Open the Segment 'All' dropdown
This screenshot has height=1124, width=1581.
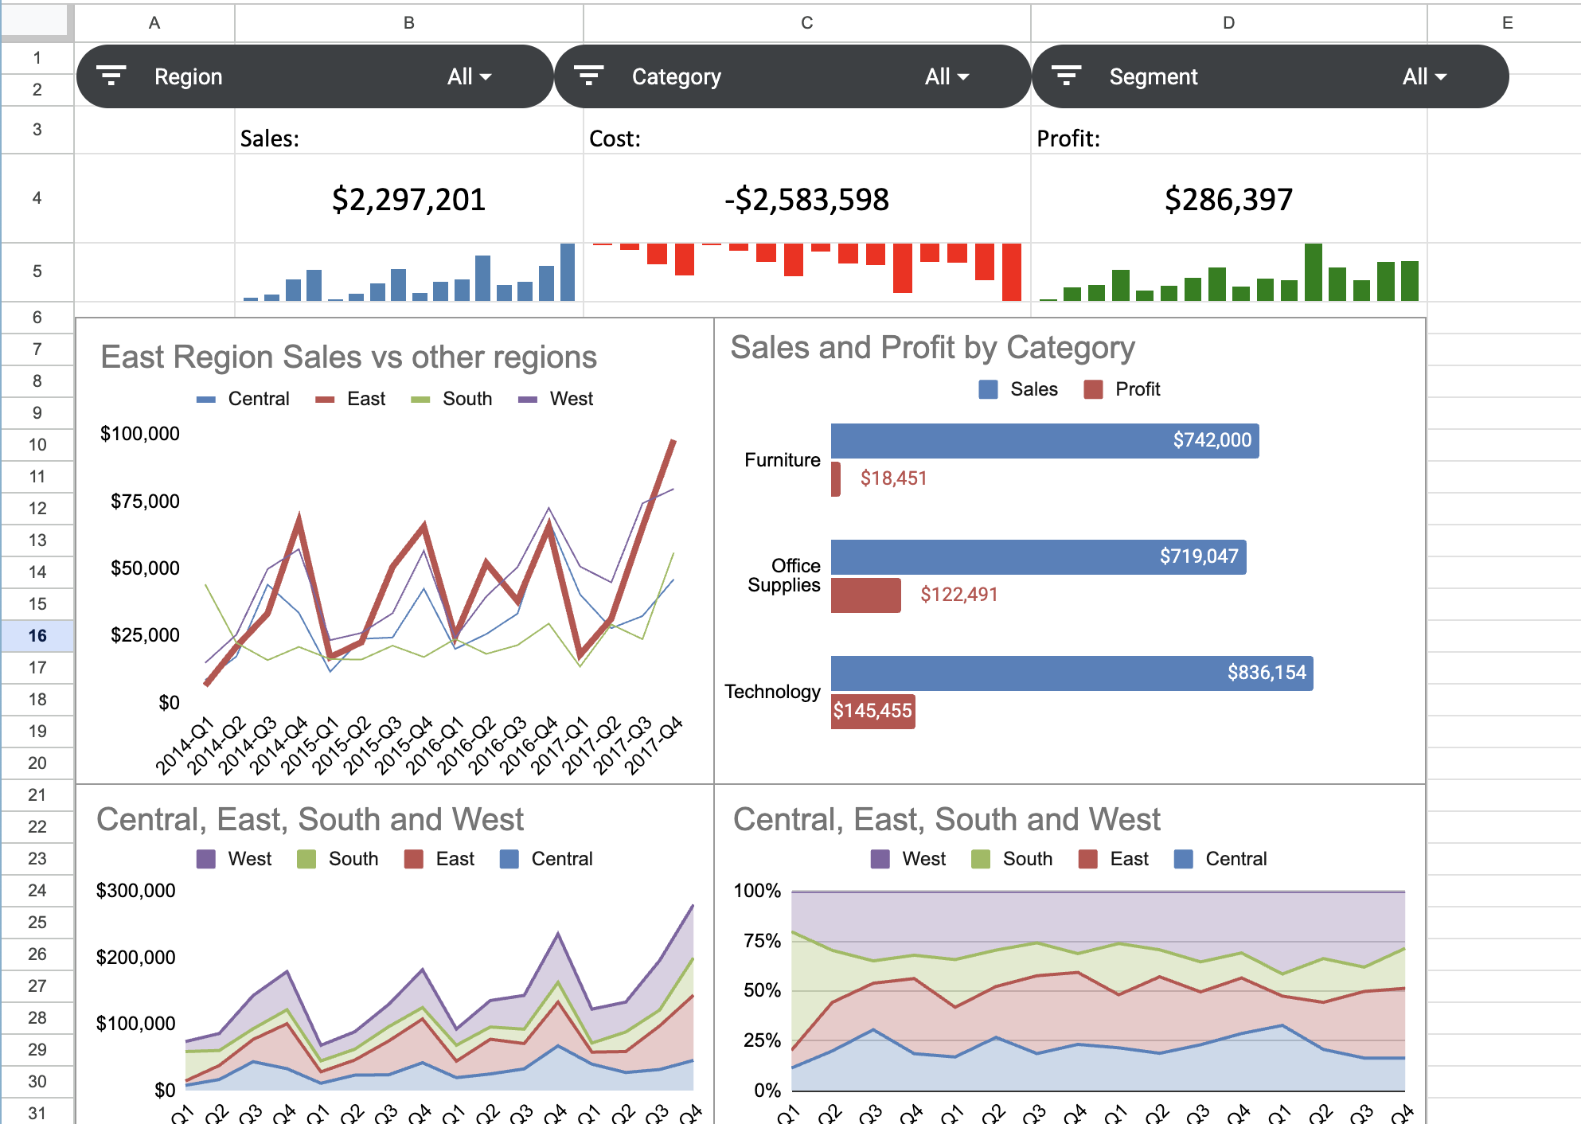pos(1424,76)
